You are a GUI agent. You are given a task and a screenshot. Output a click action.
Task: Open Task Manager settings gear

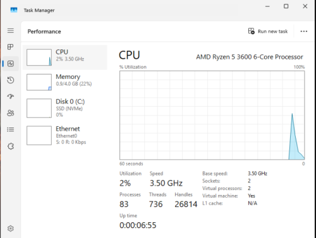[11, 229]
